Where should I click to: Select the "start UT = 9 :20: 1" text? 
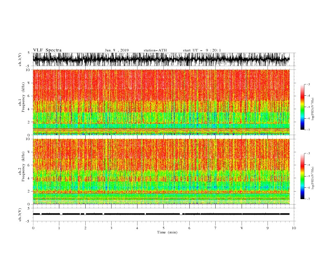tap(202, 50)
